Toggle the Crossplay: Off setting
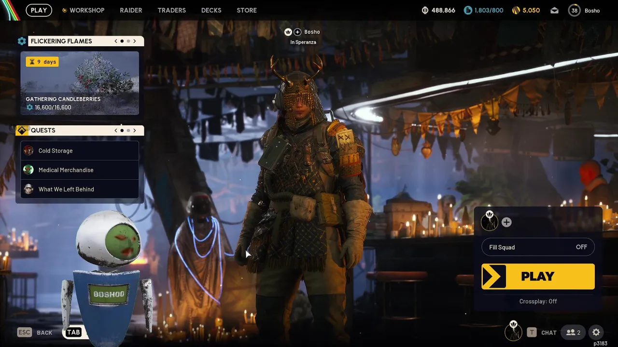Viewport: 618px width, 347px height. pos(538,301)
